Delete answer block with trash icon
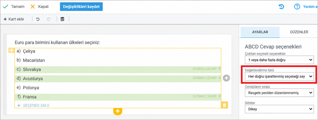The height and width of the screenshot is (120, 318). coord(224,105)
